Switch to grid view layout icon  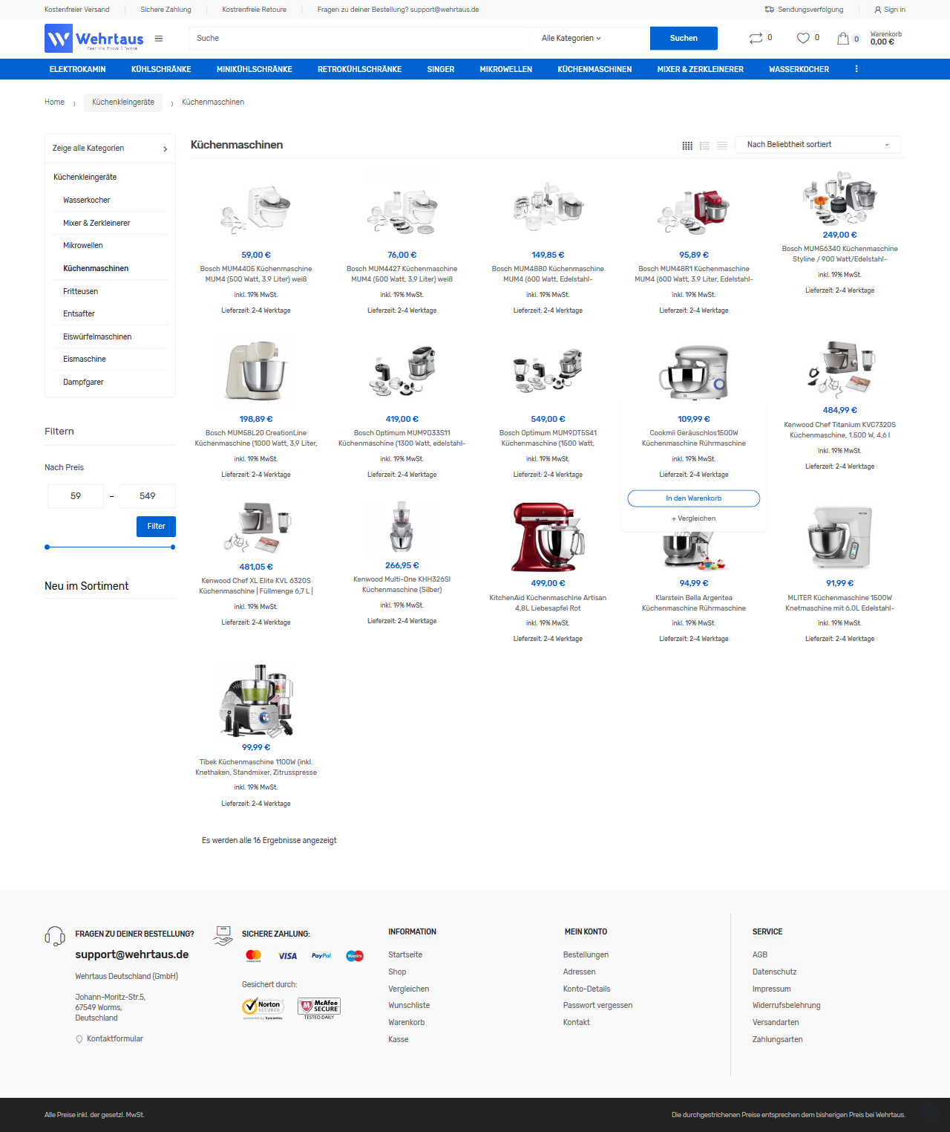687,146
